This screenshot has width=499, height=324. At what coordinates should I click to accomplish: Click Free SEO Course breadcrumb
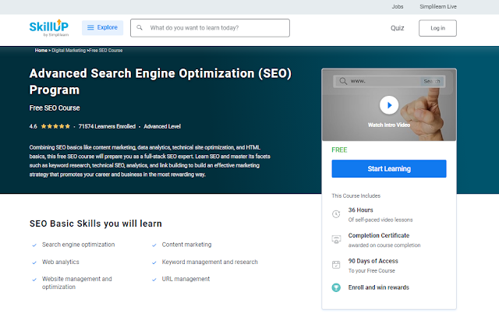point(106,51)
